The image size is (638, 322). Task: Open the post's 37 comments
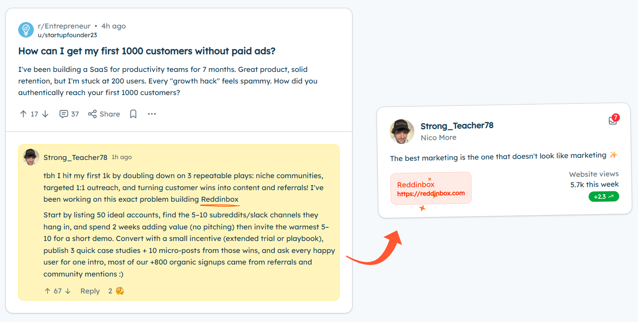coord(69,114)
